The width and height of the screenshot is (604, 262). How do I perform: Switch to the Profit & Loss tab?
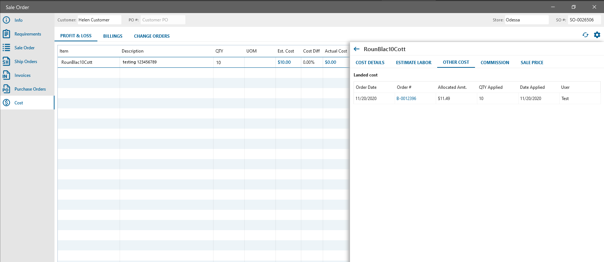[x=76, y=36]
